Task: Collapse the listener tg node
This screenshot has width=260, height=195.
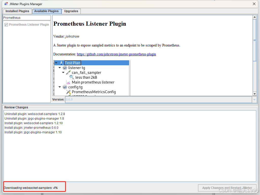Action: coord(59,68)
